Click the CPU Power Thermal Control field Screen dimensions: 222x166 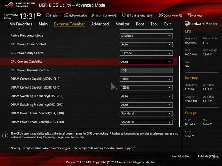click(146, 71)
